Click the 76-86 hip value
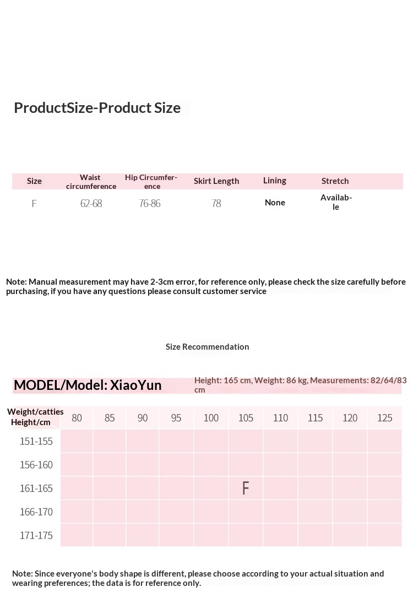This screenshot has width=413, height=614. pos(150,204)
